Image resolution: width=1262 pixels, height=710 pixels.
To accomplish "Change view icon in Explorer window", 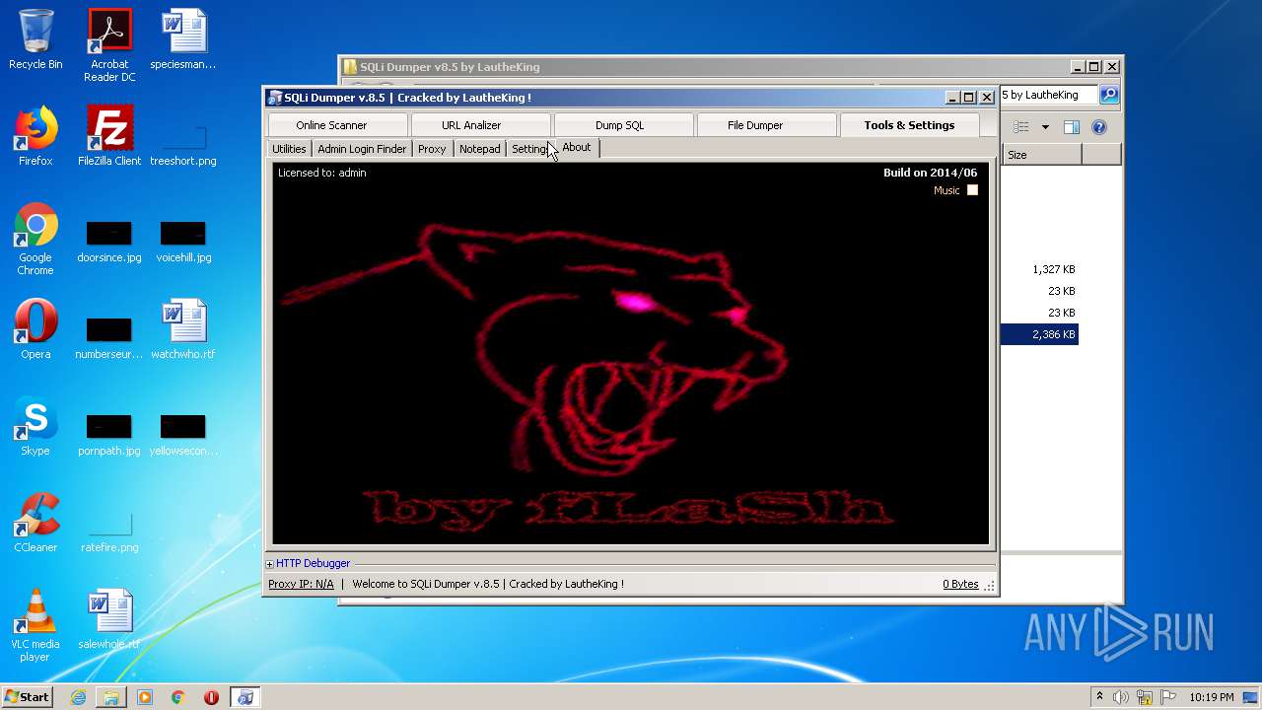I will [1021, 127].
